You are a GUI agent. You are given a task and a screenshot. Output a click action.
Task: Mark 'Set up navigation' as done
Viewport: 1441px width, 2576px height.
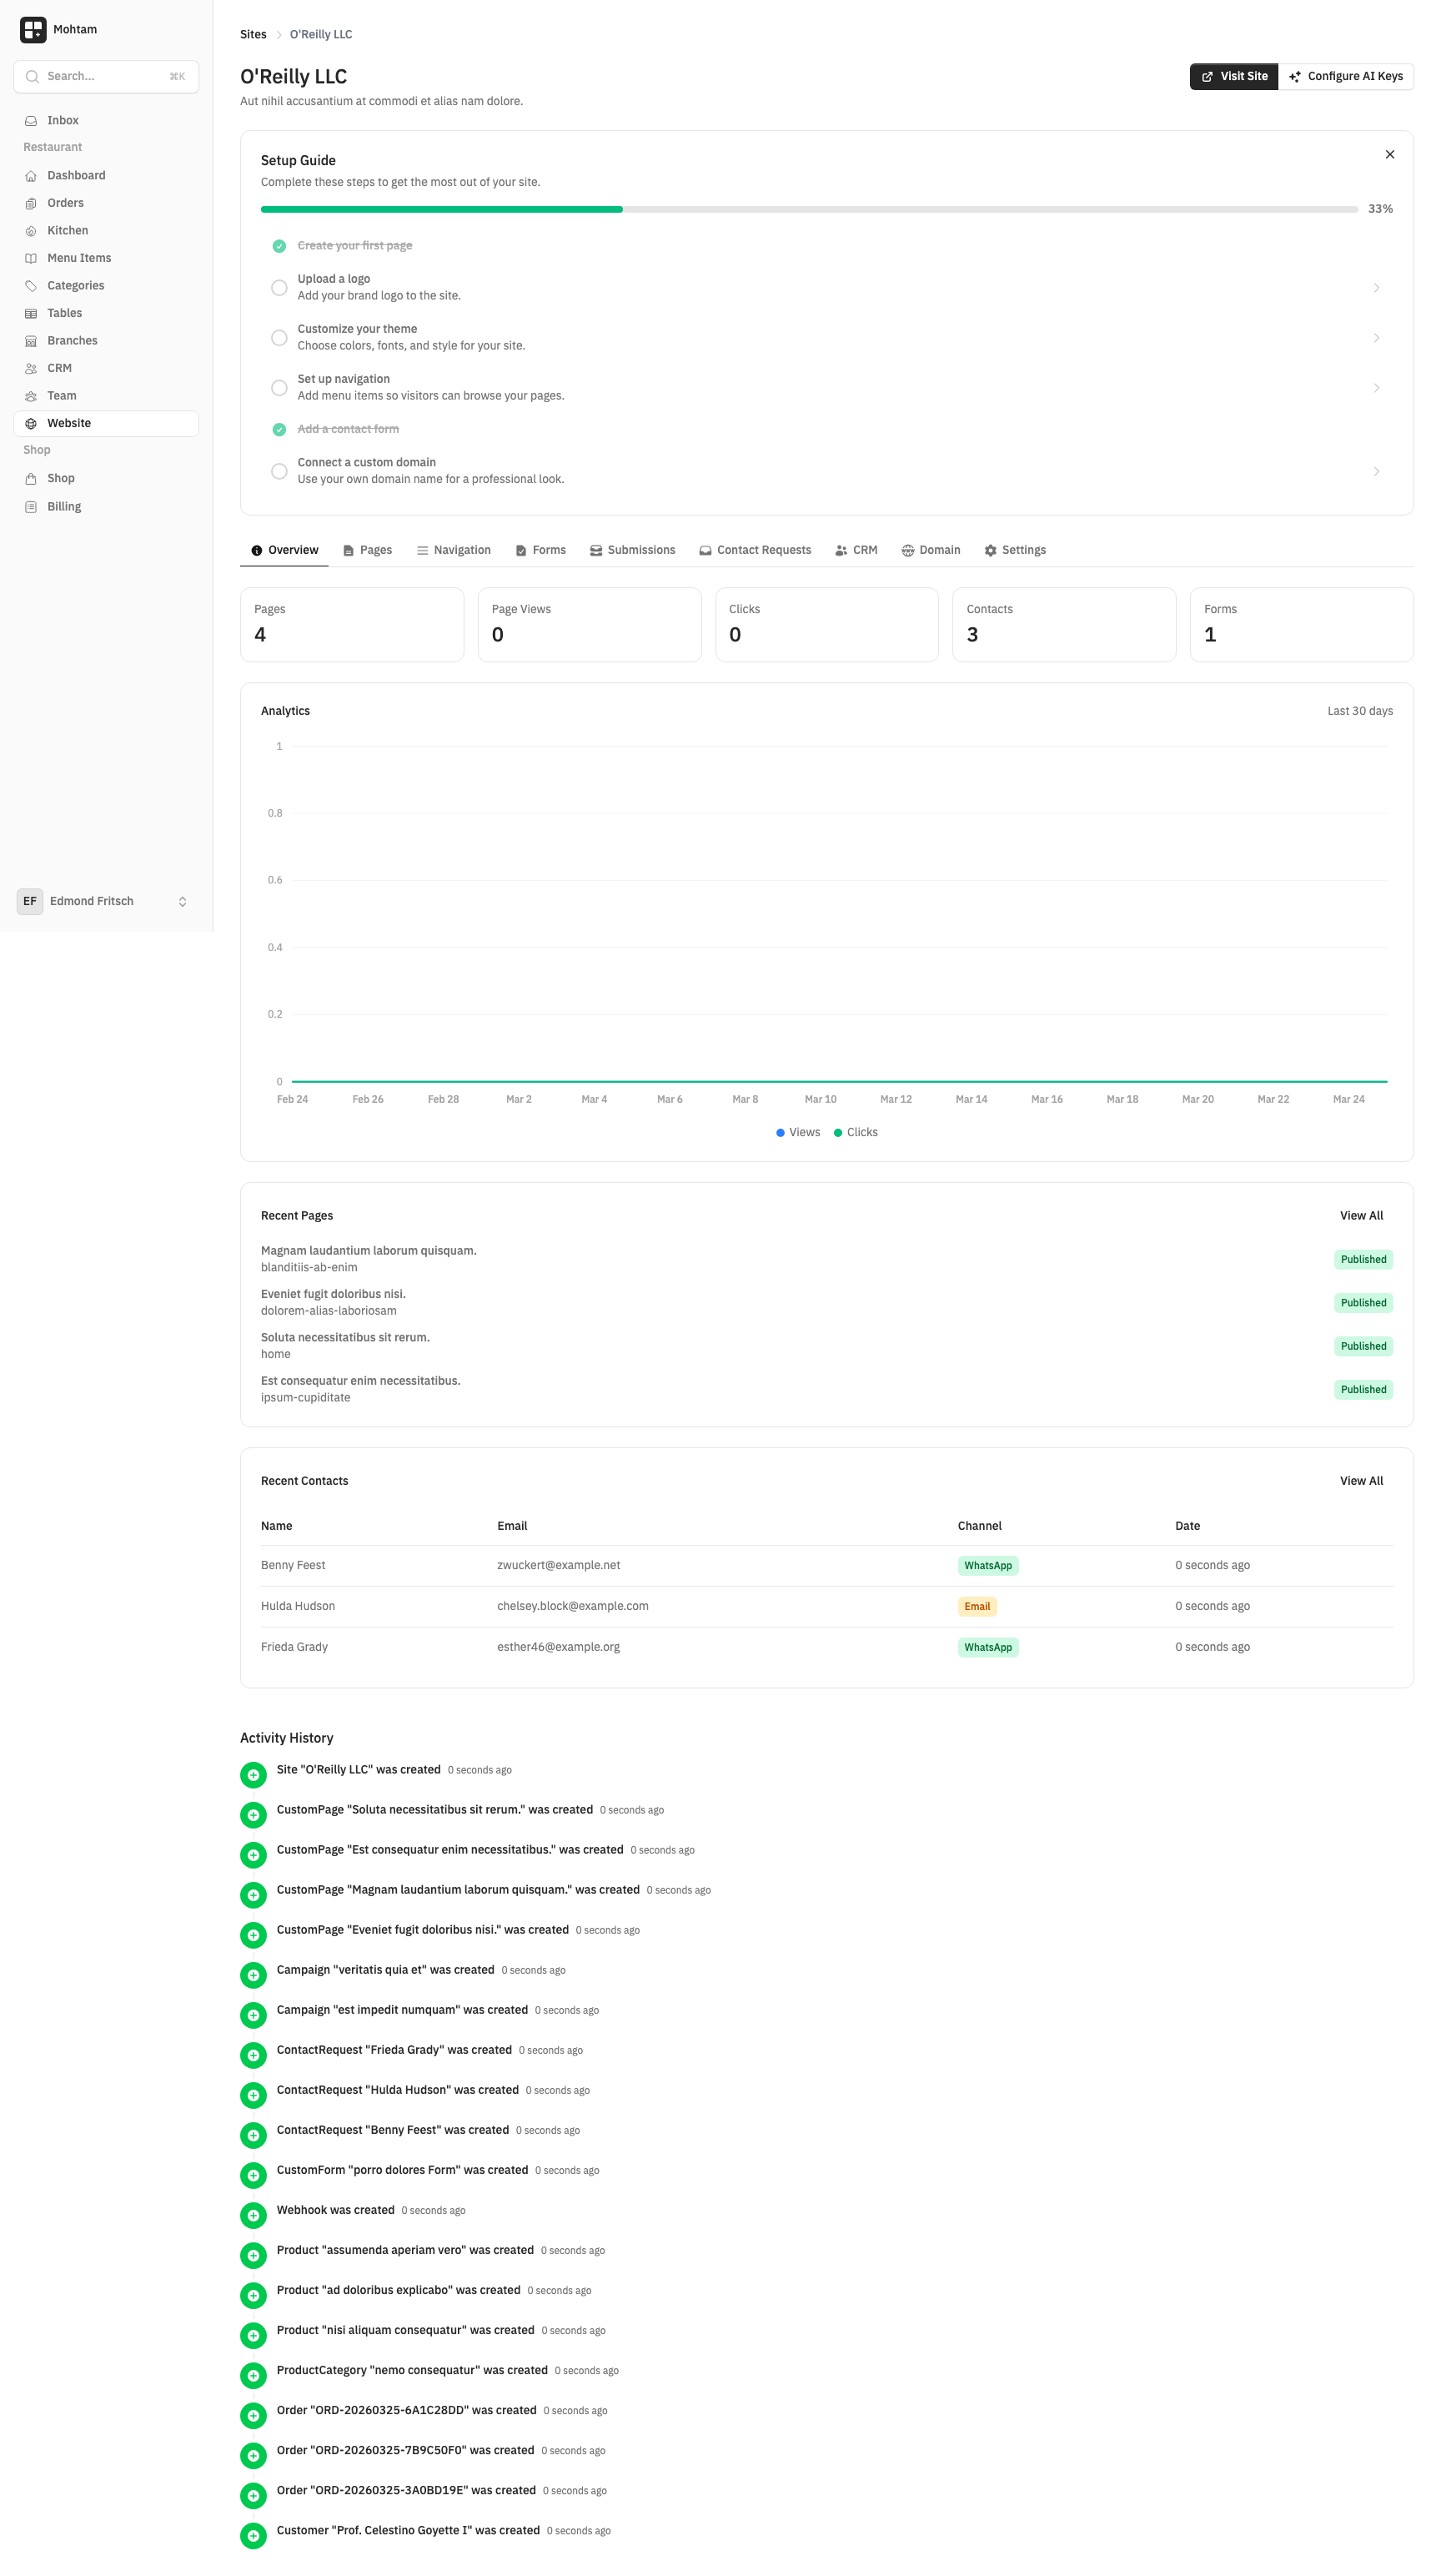[x=279, y=387]
